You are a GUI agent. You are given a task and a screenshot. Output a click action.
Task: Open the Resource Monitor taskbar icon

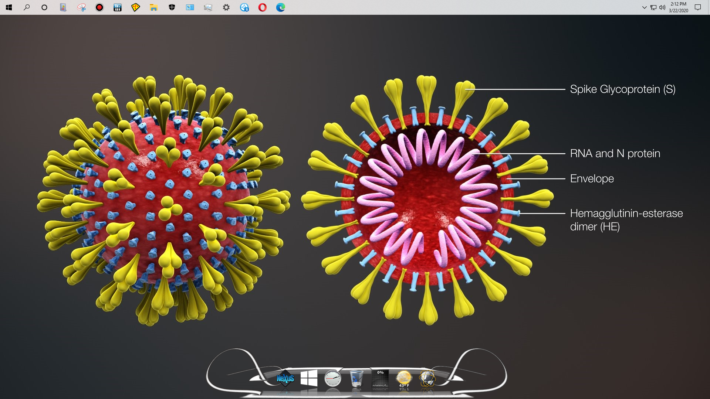click(208, 7)
